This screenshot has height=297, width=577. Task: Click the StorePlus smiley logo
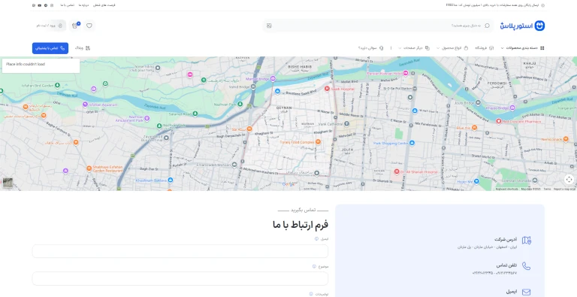(539, 26)
